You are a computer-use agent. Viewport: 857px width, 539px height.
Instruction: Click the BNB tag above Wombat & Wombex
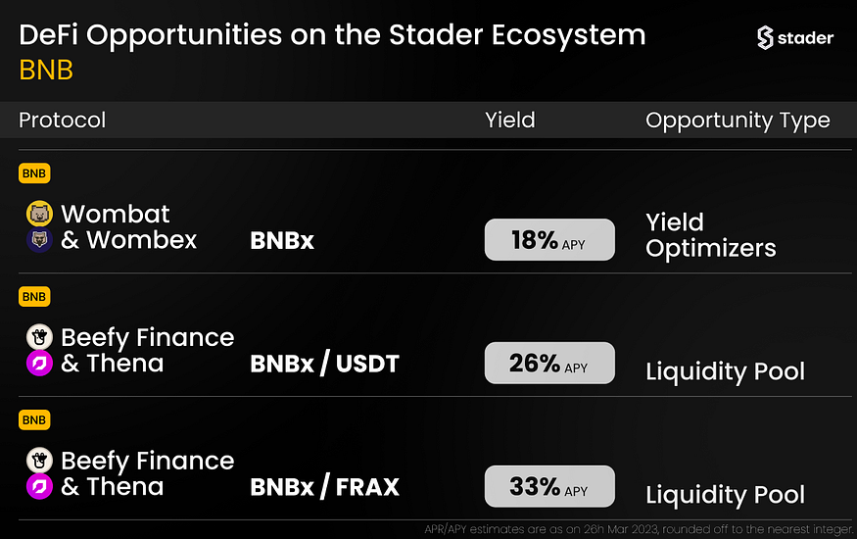coord(34,173)
